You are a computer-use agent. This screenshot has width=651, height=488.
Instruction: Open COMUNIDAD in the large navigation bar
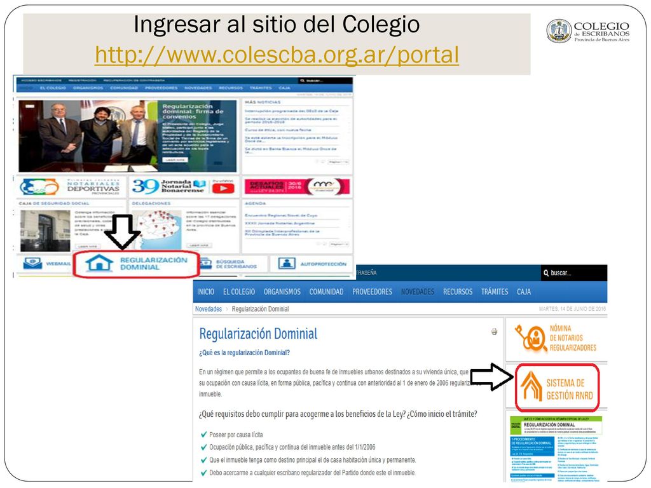(326, 292)
